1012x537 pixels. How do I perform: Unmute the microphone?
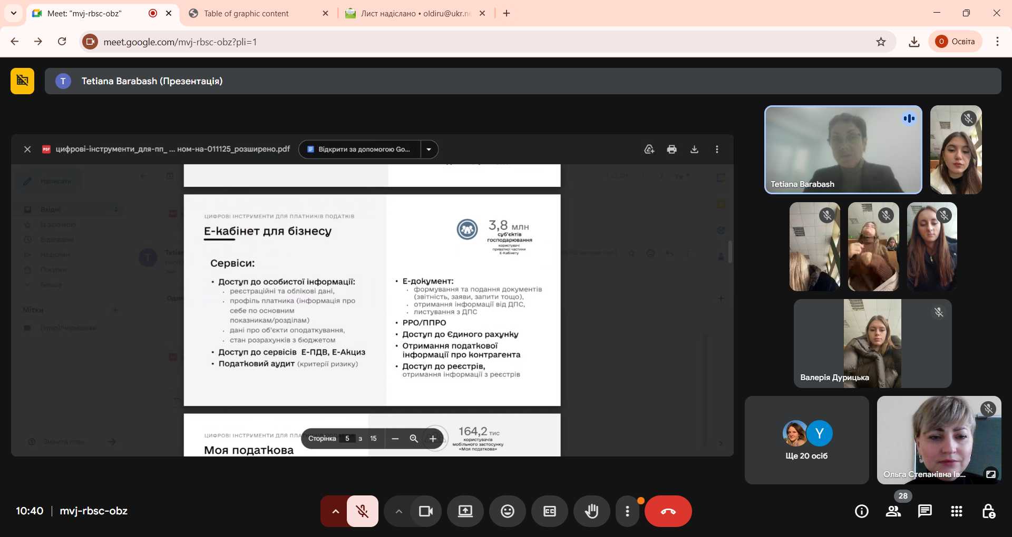click(362, 511)
